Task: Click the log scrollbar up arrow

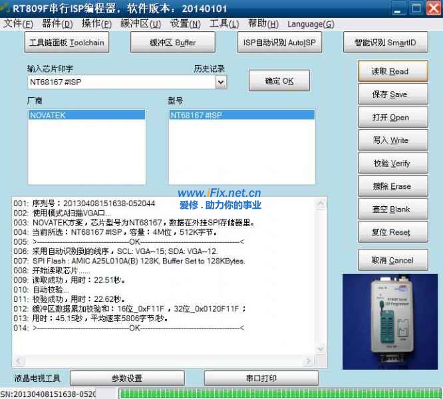Action: pos(321,203)
